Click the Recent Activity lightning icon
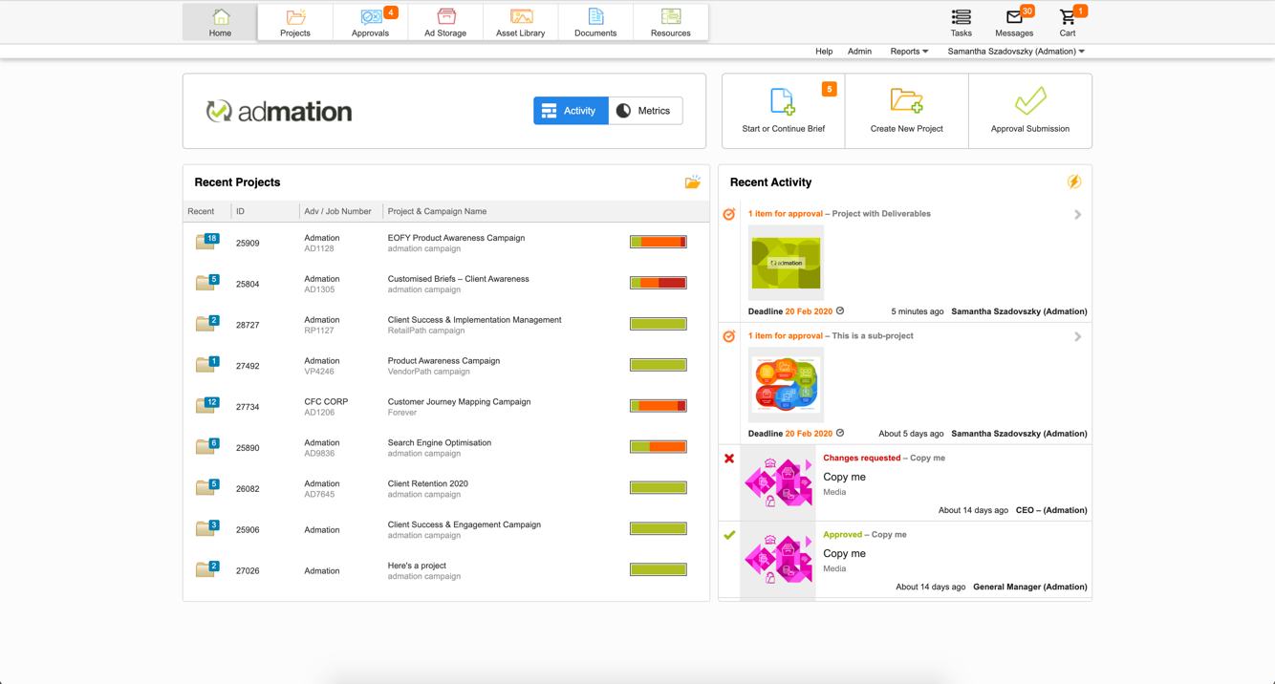The height and width of the screenshot is (684, 1275). 1074,182
